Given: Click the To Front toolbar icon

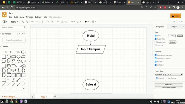Looking at the screenshot, I should point(48,22).
